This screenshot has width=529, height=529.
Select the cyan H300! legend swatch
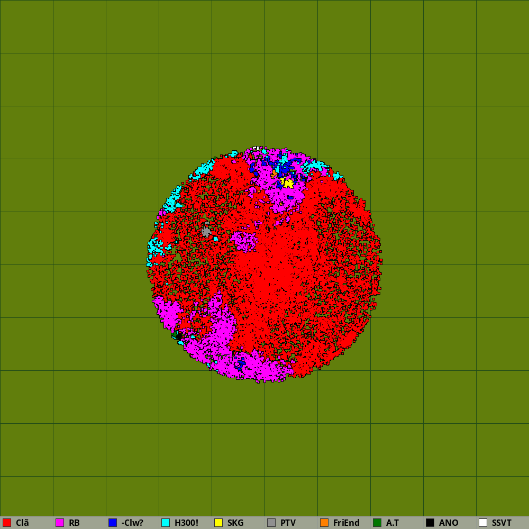(166, 523)
